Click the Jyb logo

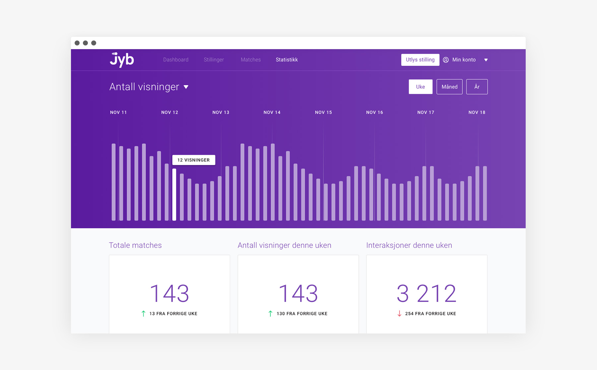122,60
